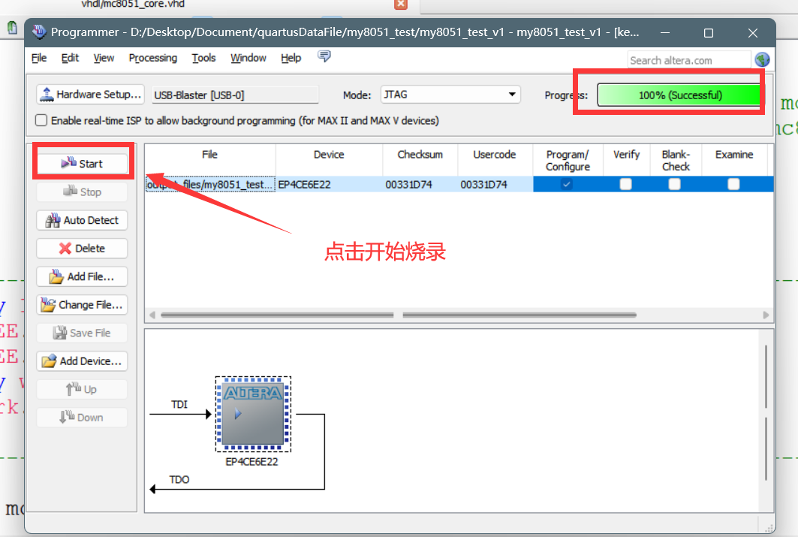Viewport: 798px width, 537px height.
Task: Enable Blank-Check checkbox for EP4CE6E22
Action: pyautogui.click(x=674, y=184)
